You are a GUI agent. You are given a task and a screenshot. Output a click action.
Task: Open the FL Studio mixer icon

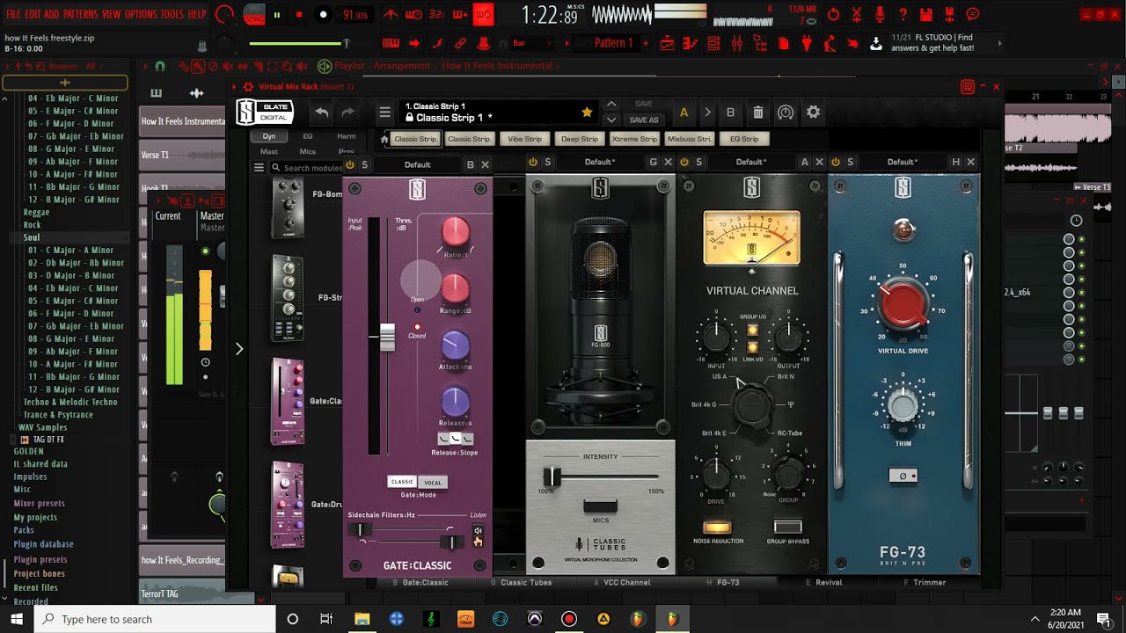[739, 43]
